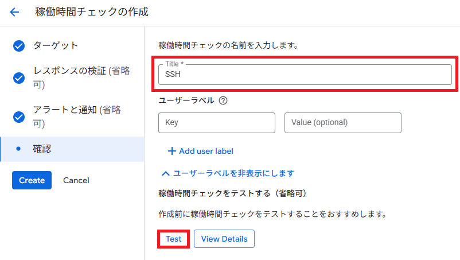Click the back arrow icon
Image resolution: width=460 pixels, height=260 pixels.
[x=14, y=11]
